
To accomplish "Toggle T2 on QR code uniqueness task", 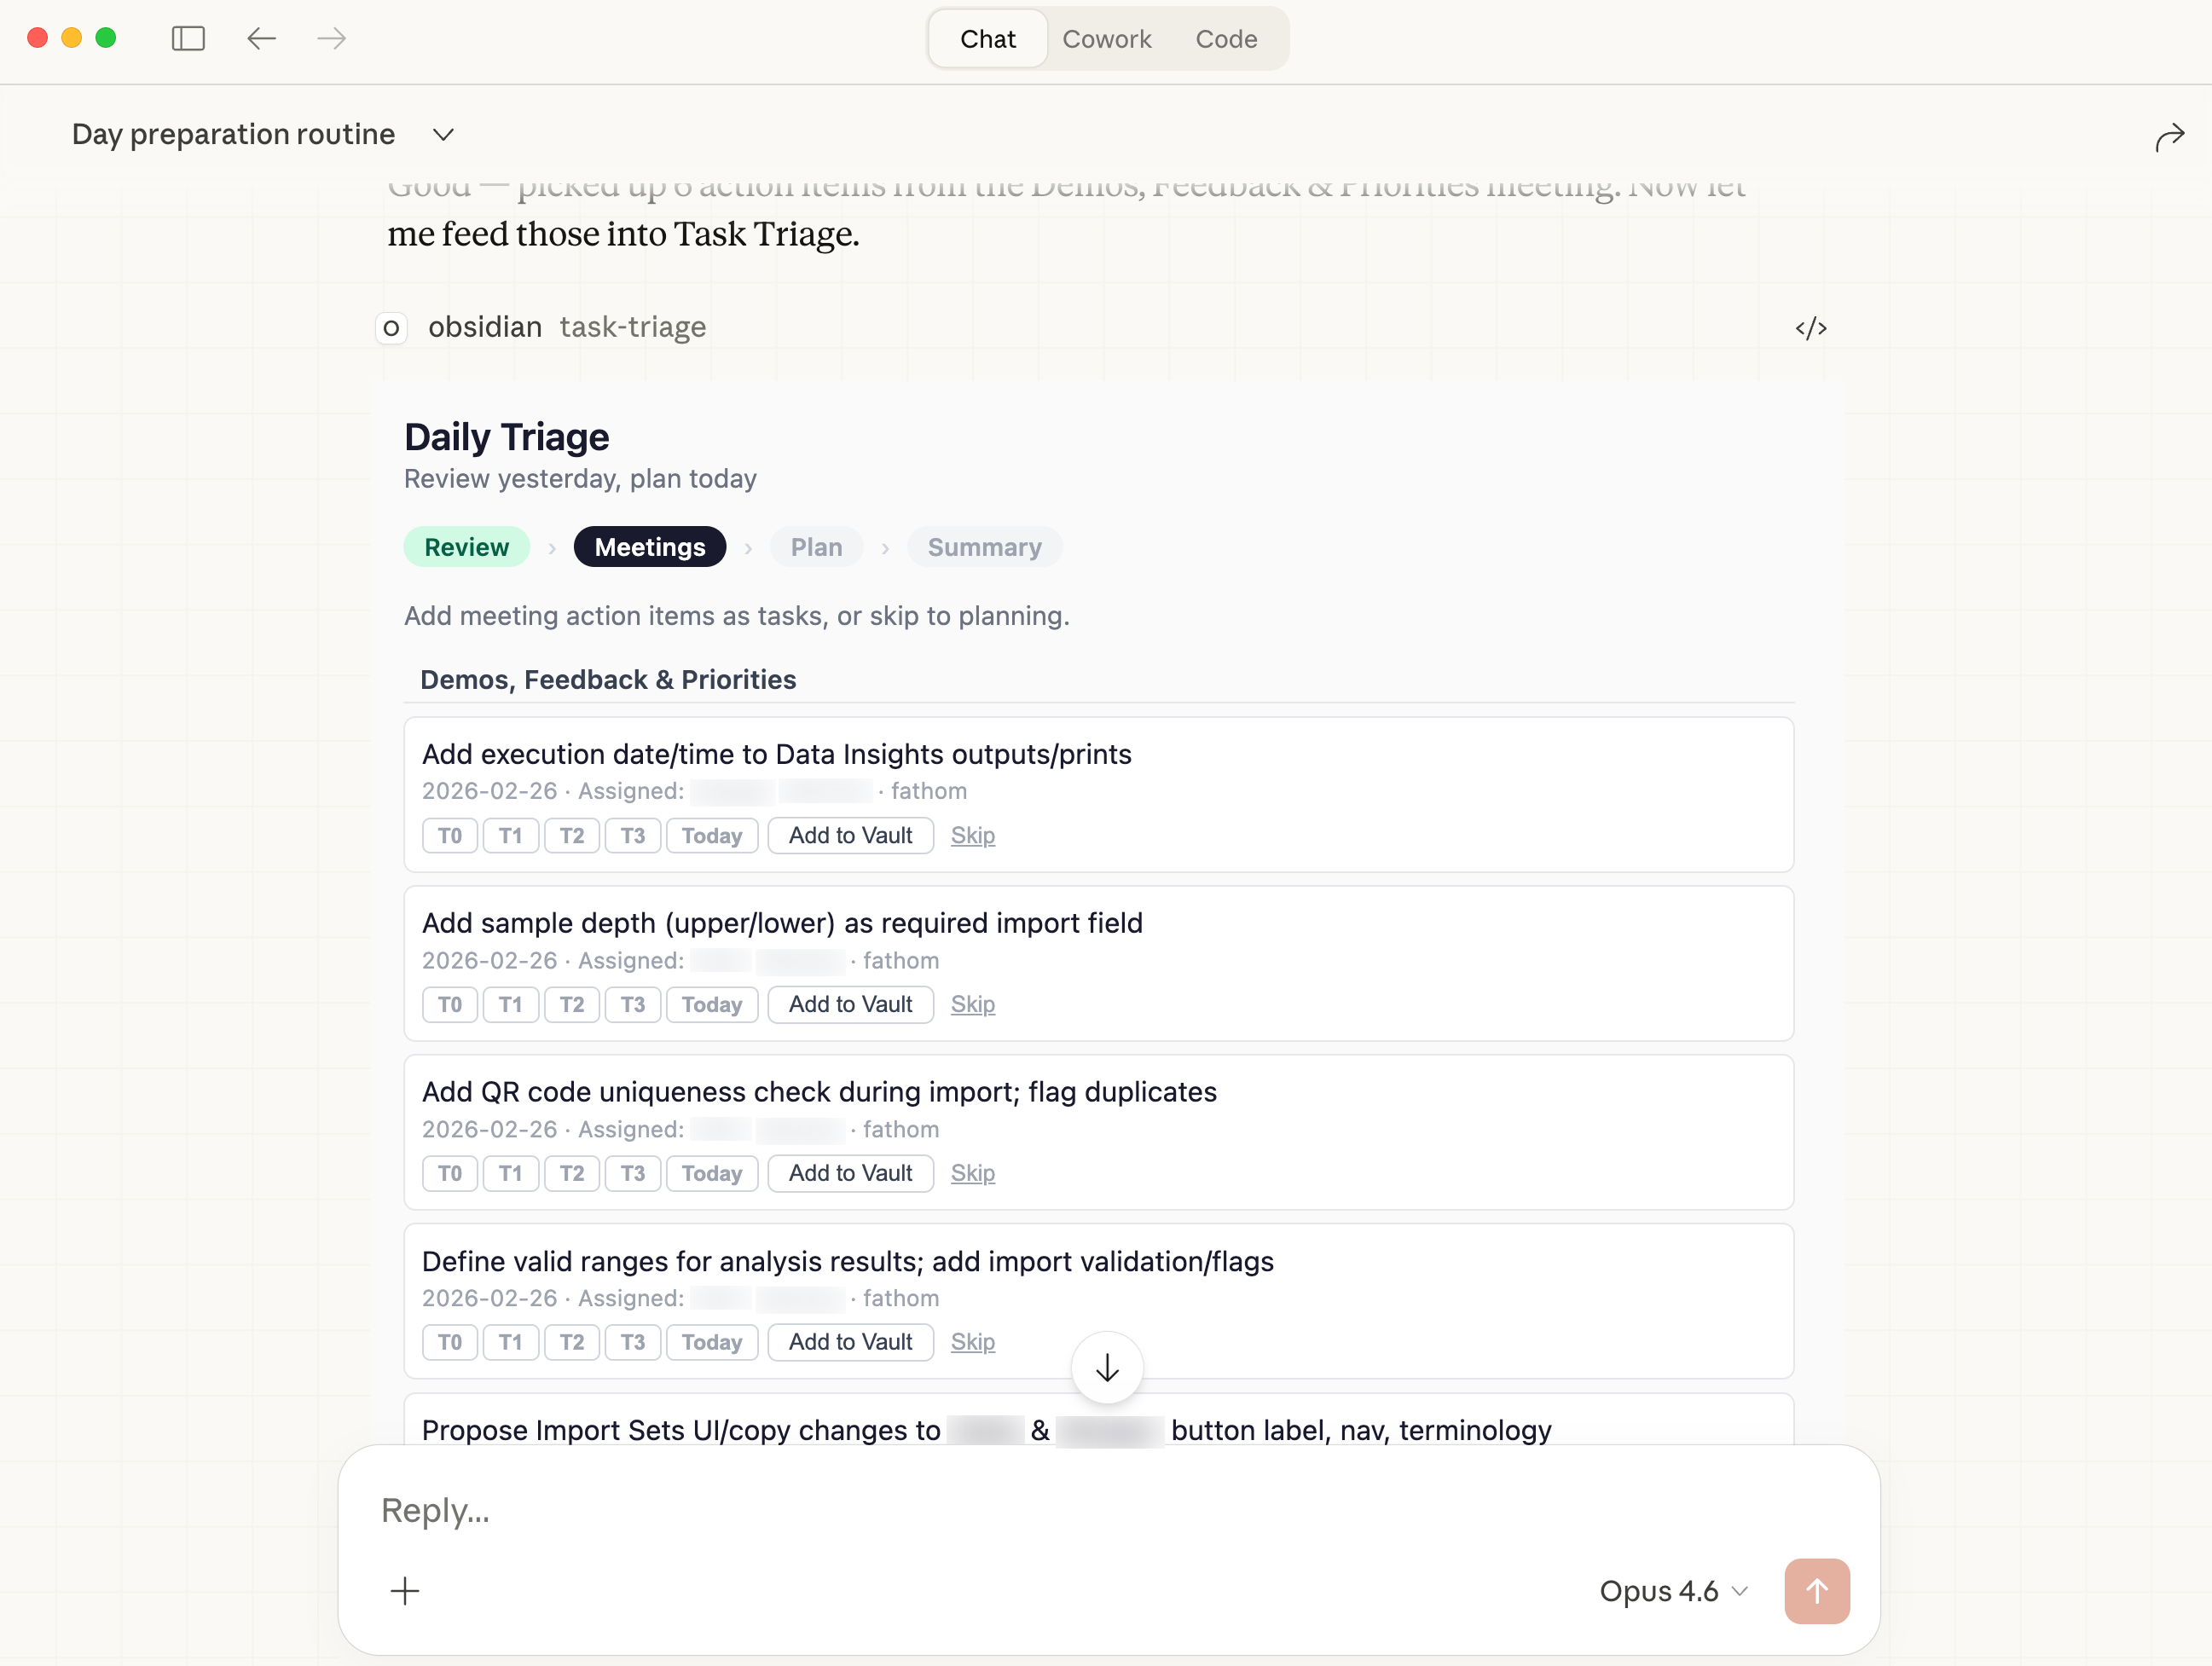I will coord(571,1173).
